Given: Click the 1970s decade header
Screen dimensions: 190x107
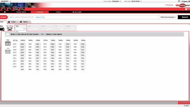Looking at the screenshot, I should [45, 40].
